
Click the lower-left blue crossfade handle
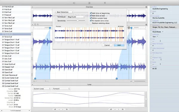pos(35,79)
